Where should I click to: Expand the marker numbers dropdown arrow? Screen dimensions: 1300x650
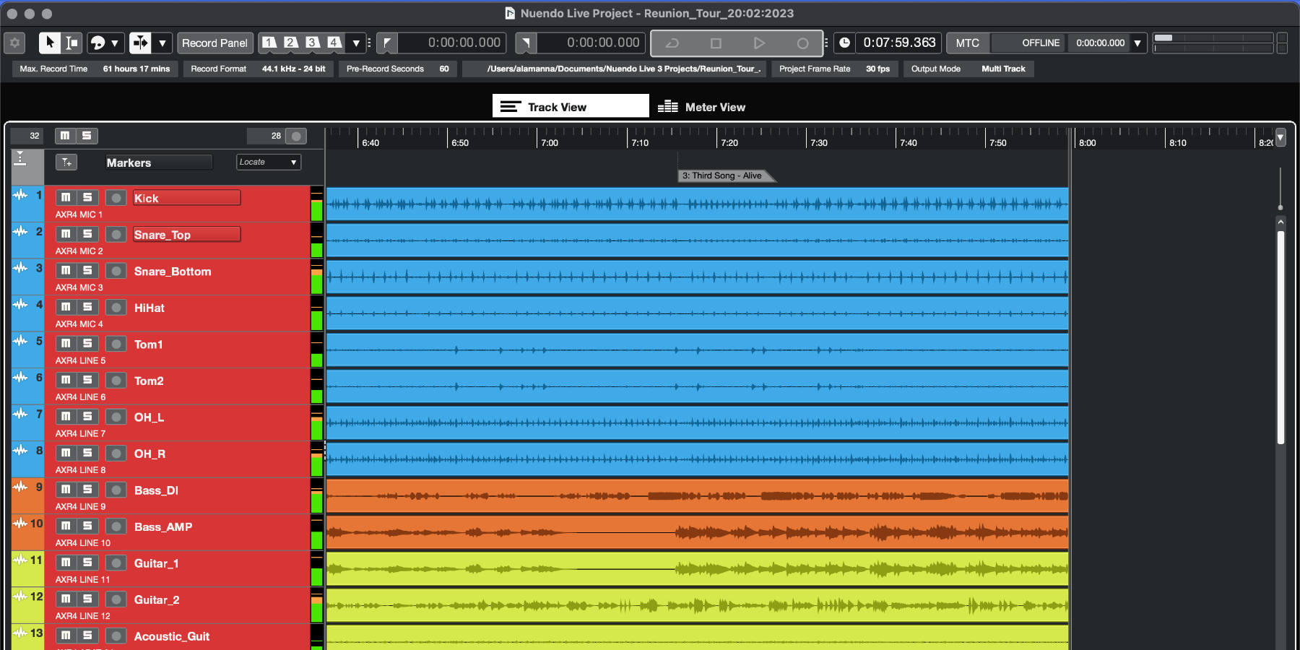pos(355,43)
